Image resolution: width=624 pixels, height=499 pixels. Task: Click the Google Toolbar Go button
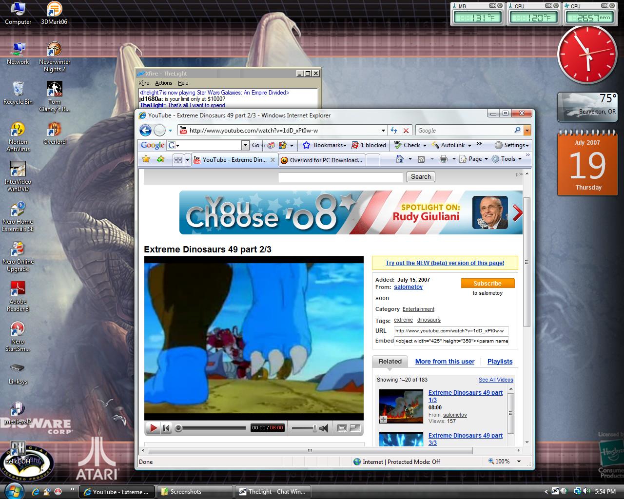pyautogui.click(x=255, y=145)
